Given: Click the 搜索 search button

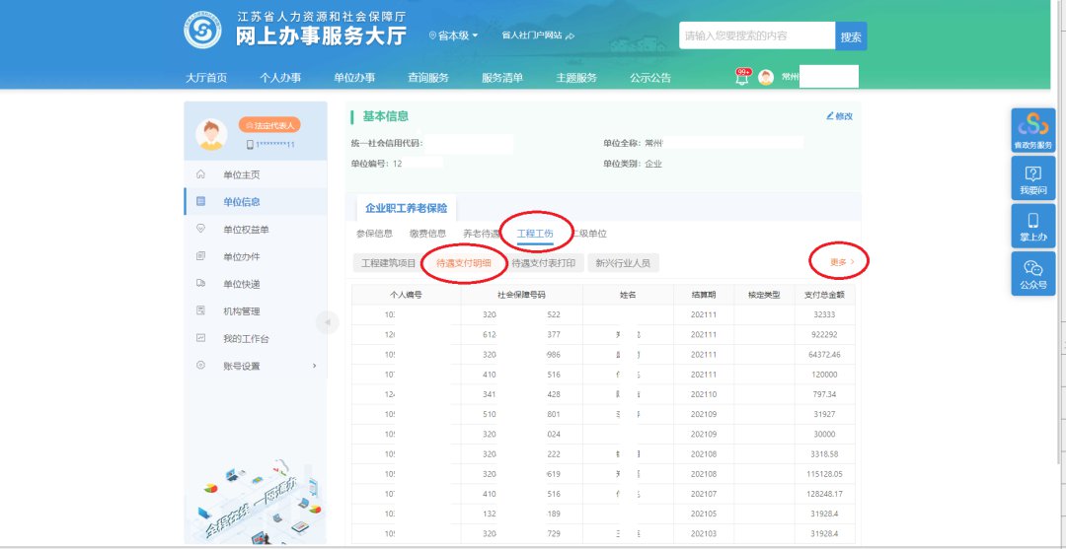Looking at the screenshot, I should [851, 36].
